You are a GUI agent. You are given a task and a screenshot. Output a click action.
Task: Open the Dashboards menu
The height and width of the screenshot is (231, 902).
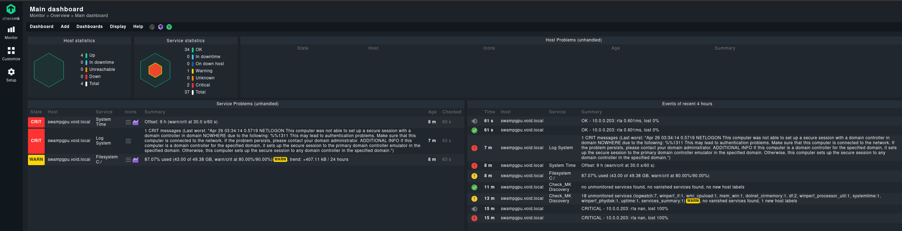point(90,27)
